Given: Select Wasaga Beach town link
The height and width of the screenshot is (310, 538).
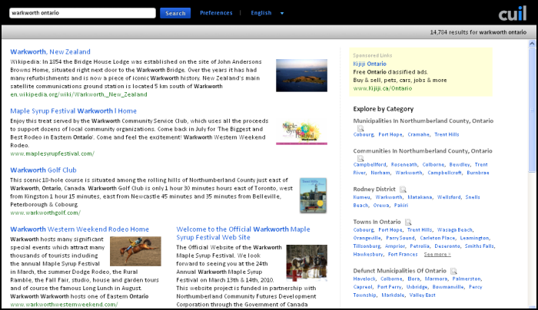Looking at the screenshot, I should (455, 230).
